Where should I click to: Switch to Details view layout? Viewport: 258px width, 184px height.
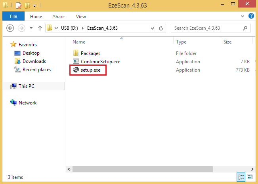coord(241,176)
